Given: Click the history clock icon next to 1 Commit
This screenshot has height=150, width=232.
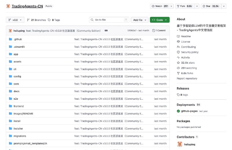Looking at the screenshot, I should coord(154,31).
